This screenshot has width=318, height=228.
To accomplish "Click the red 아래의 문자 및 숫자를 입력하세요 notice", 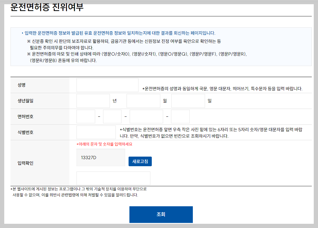I will coord(104,144).
